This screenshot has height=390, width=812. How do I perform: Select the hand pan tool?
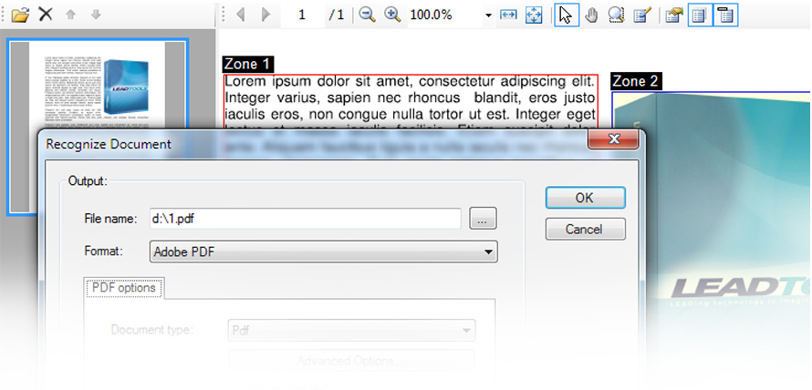click(591, 15)
